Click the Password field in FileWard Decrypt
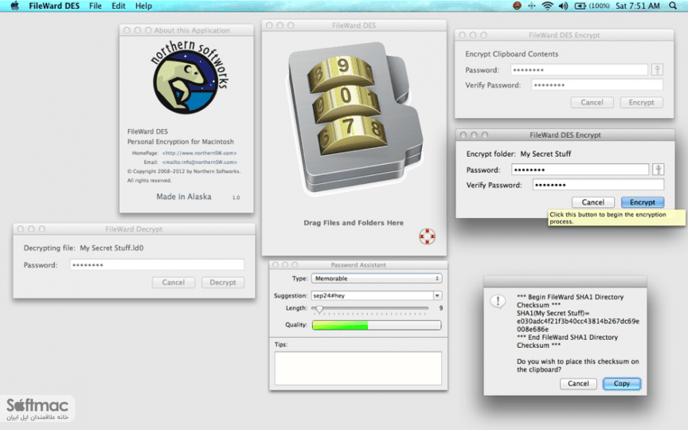This screenshot has width=688, height=430. 157,264
